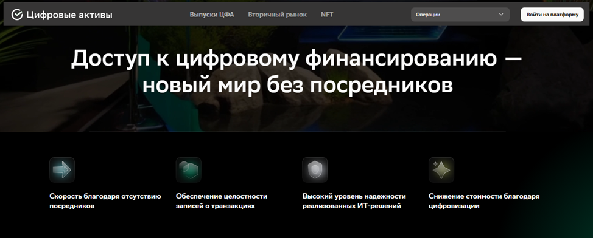Click the chevron arrow in Операции dropdown

pos(501,15)
